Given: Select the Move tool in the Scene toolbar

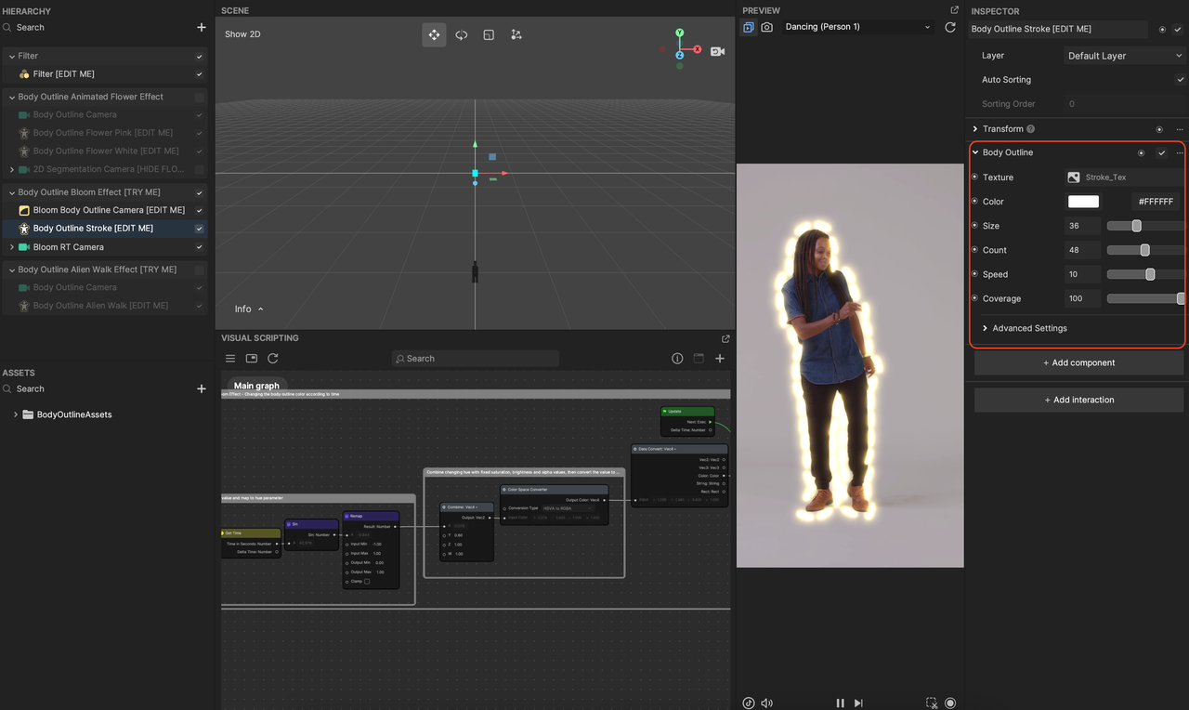Looking at the screenshot, I should [x=434, y=34].
